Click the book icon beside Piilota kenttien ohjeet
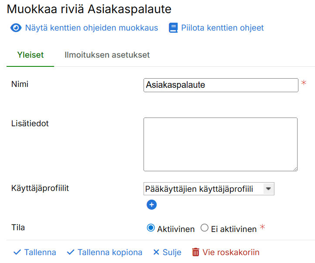The width and height of the screenshot is (315, 263). (173, 28)
